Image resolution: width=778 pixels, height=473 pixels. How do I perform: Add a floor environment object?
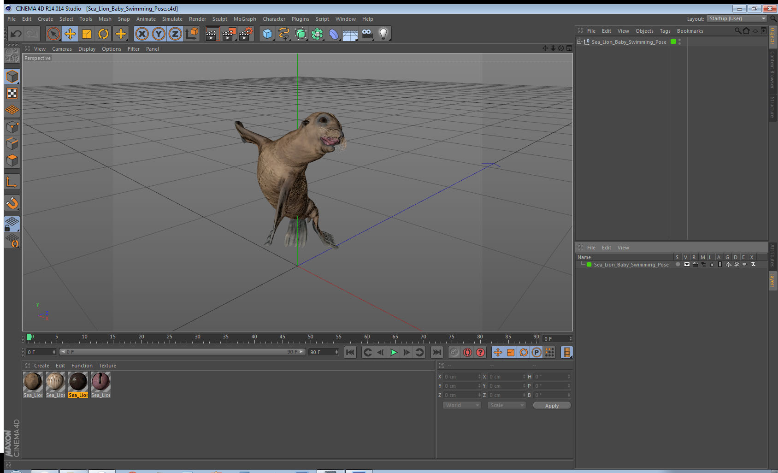coord(350,34)
